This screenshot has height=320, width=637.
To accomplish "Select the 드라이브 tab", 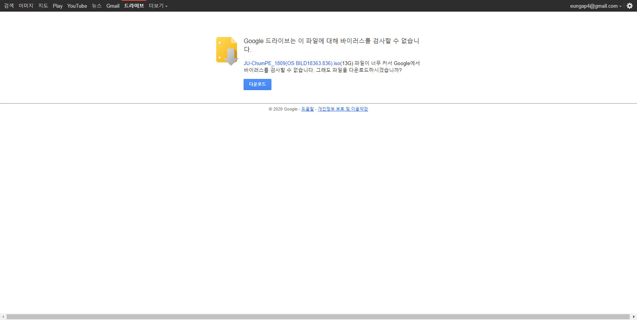I will click(x=134, y=6).
